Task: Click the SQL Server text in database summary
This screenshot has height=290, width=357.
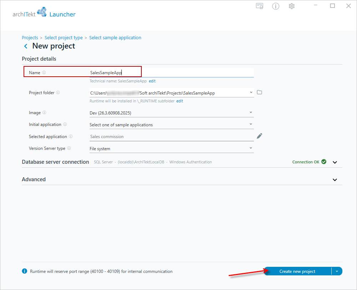Action: coord(104,162)
